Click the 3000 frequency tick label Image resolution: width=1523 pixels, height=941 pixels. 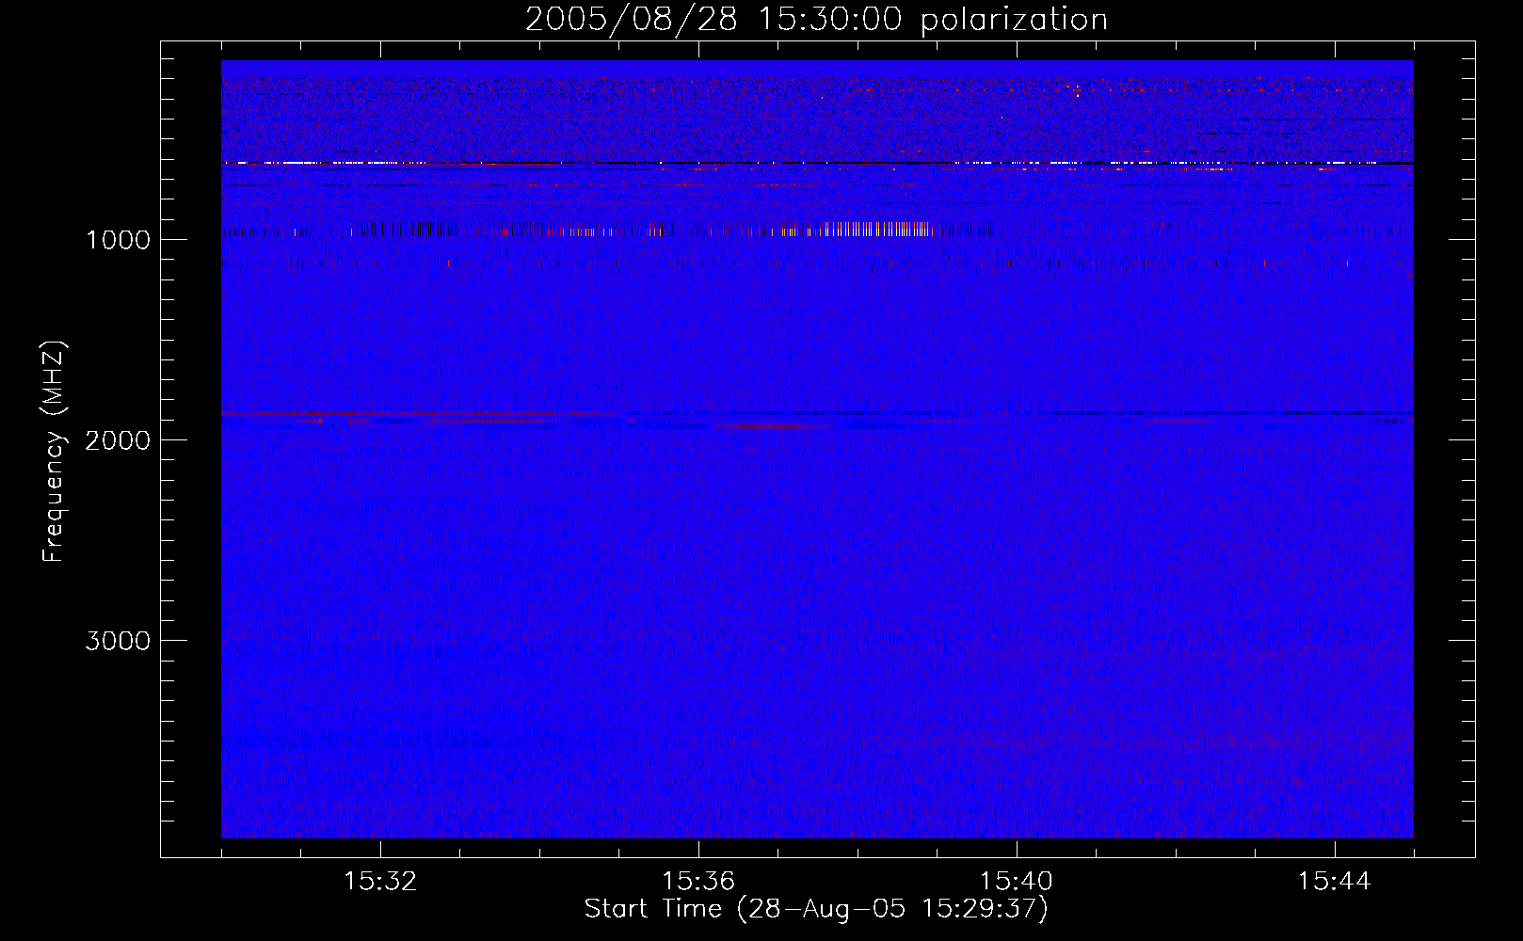(118, 641)
